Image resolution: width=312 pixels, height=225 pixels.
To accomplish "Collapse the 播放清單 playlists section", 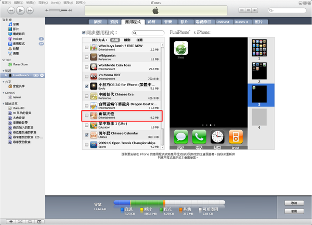I will point(4,104).
